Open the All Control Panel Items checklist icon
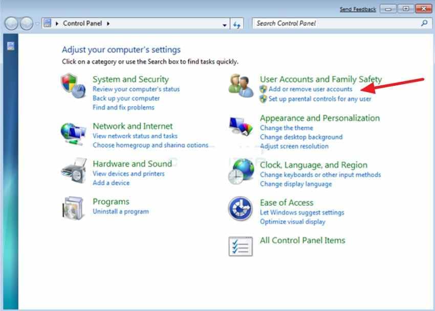This screenshot has width=435, height=311. (241, 246)
